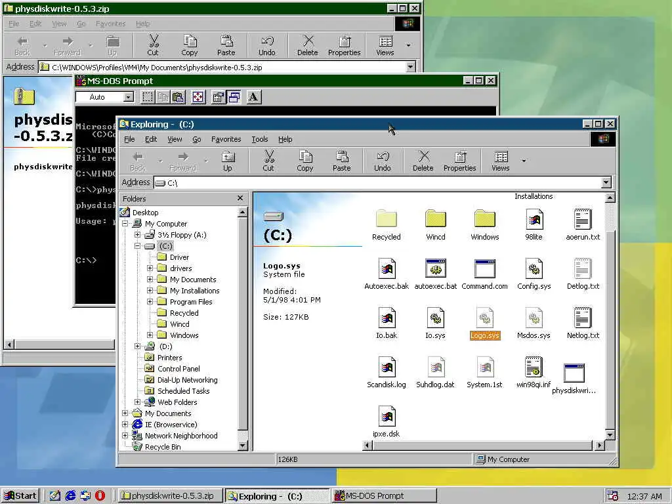The image size is (672, 504).
Task: Select the System.1st file icon
Action: [485, 367]
